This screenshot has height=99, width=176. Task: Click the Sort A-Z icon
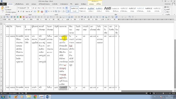tap(64, 8)
